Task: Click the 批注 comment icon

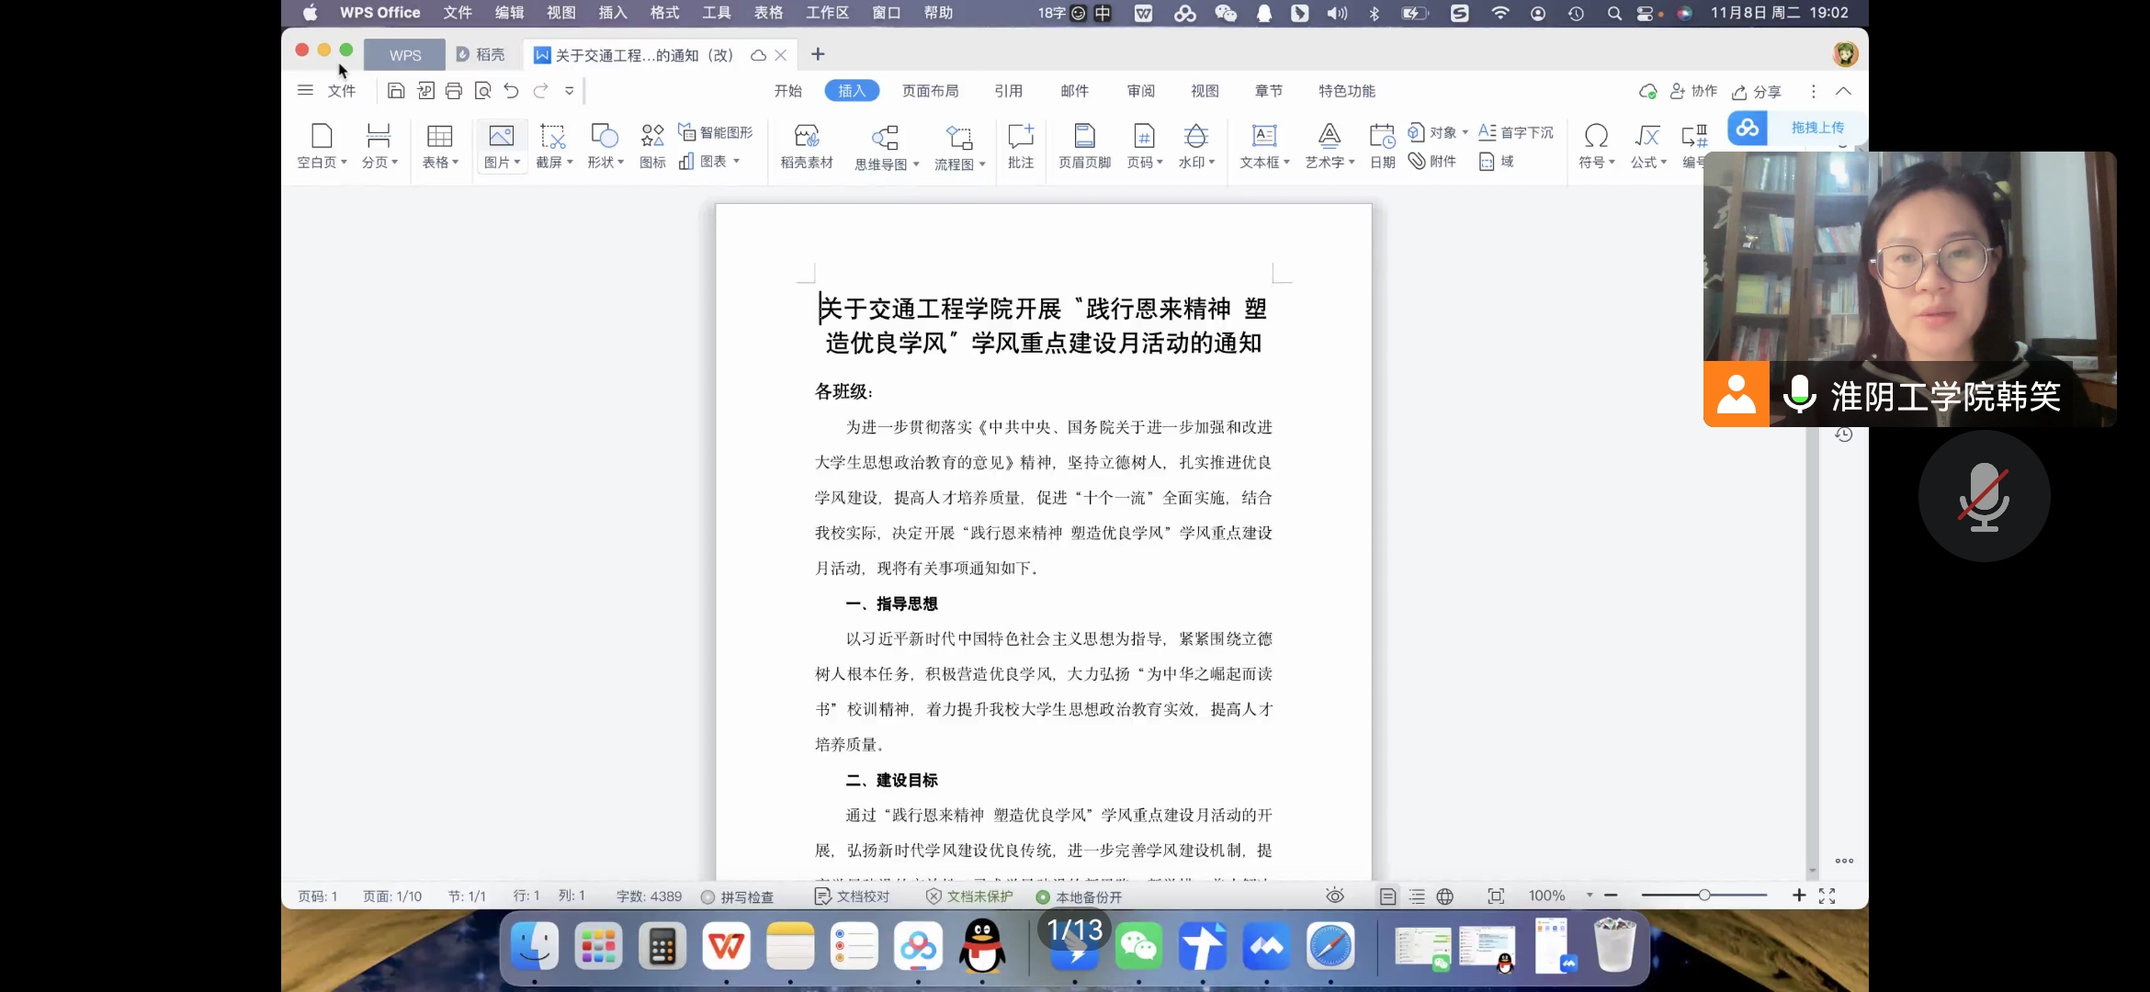Action: pos(1020,137)
